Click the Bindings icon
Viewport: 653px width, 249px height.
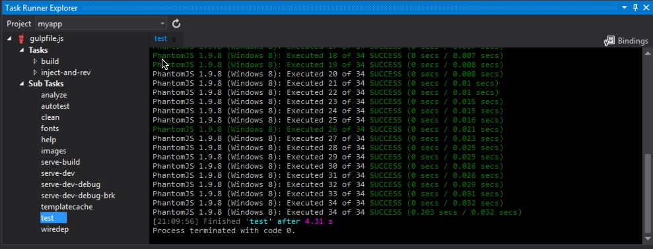[x=609, y=41]
